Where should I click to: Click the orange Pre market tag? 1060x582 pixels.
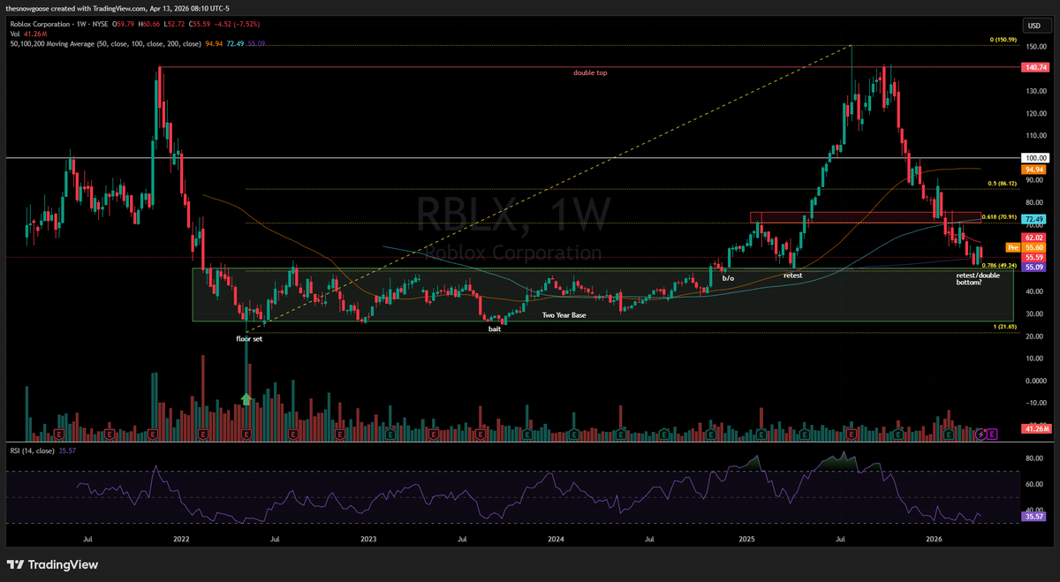pos(1013,248)
